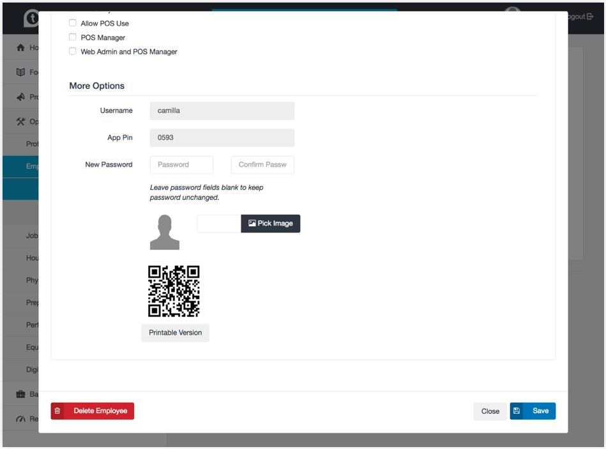Enable the Allow POS Use checkbox
Viewport: 606px width, 449px height.
click(72, 23)
